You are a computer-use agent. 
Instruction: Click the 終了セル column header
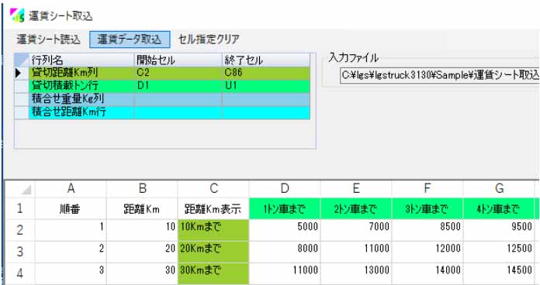[266, 60]
